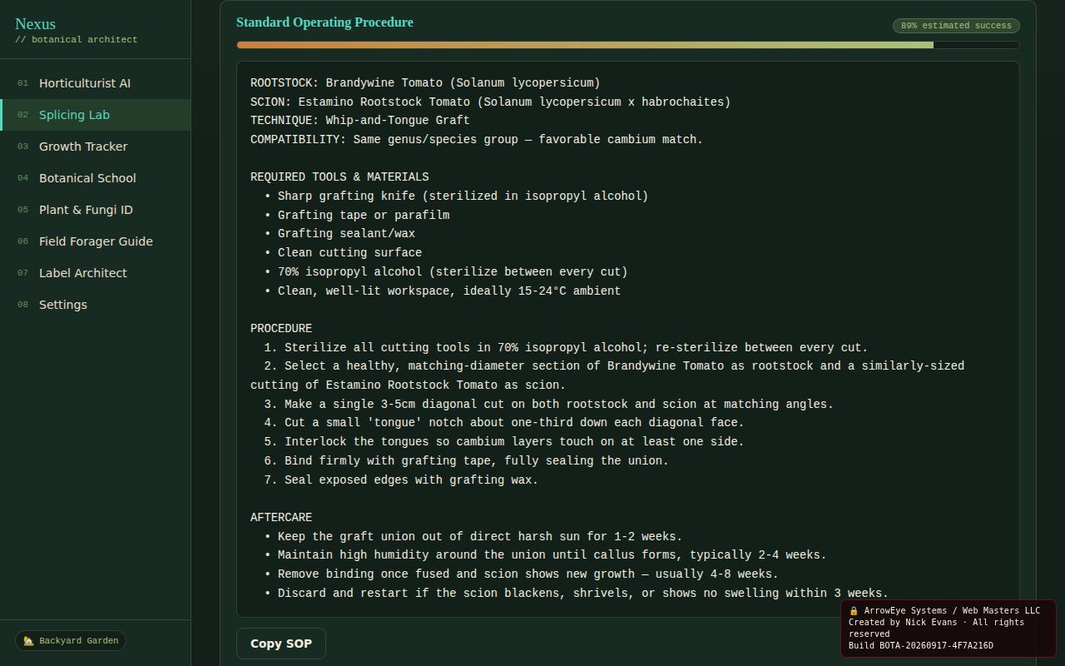Click the Backyard Garden badge

coord(71,641)
